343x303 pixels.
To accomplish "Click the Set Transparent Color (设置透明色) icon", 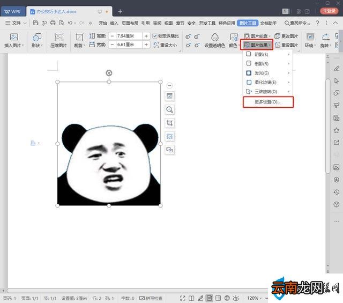I will 214,37.
